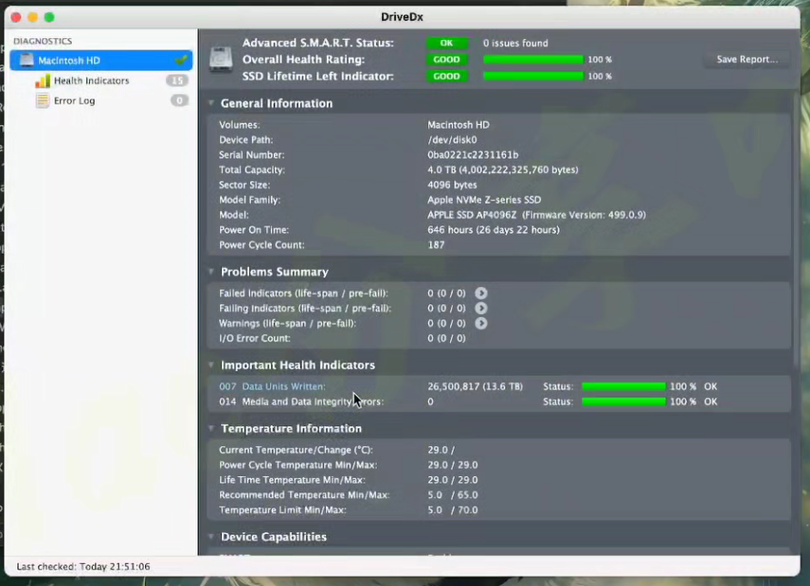Click serial number 0ba0221c2231161b
The image size is (810, 586).
pos(473,154)
